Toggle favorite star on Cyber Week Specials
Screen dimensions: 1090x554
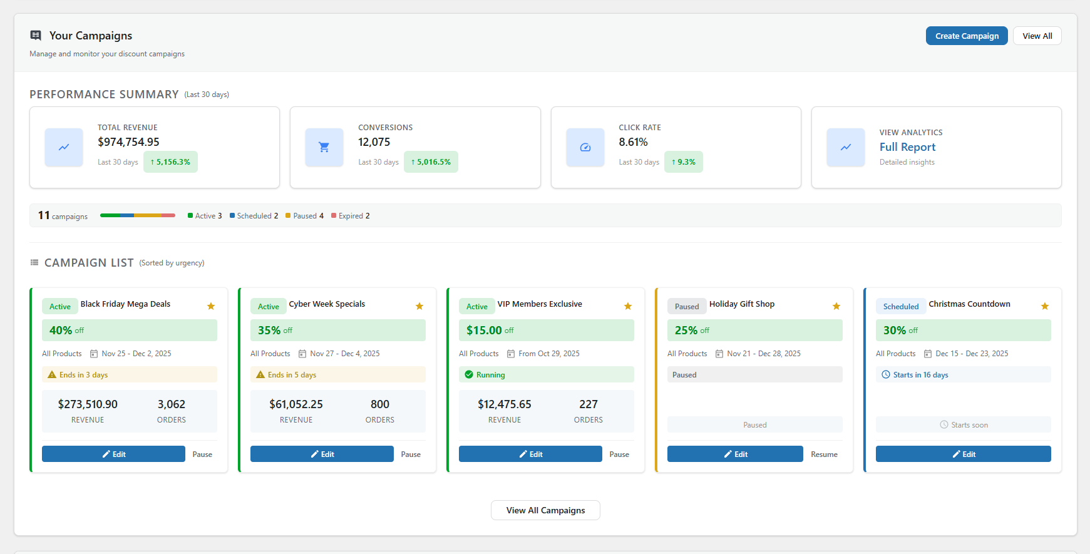[419, 306]
